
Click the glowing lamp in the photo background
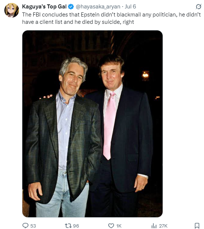[x=145, y=75]
